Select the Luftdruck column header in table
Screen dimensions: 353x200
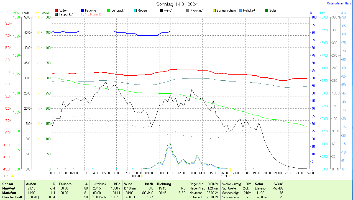[99, 184]
